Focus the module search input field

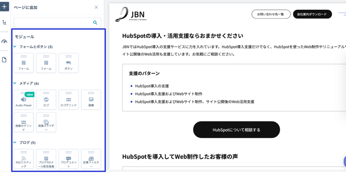coord(58,23)
